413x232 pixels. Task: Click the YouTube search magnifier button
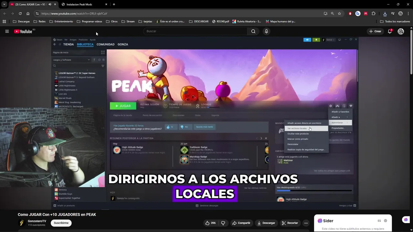253,31
